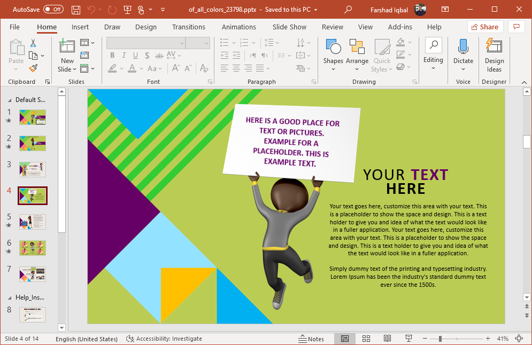The height and width of the screenshot is (345, 532).
Task: Switch to the Animations ribbon tab
Action: coord(238,27)
